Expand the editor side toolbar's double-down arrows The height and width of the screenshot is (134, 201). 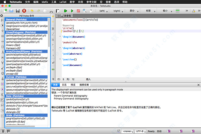point(53,79)
